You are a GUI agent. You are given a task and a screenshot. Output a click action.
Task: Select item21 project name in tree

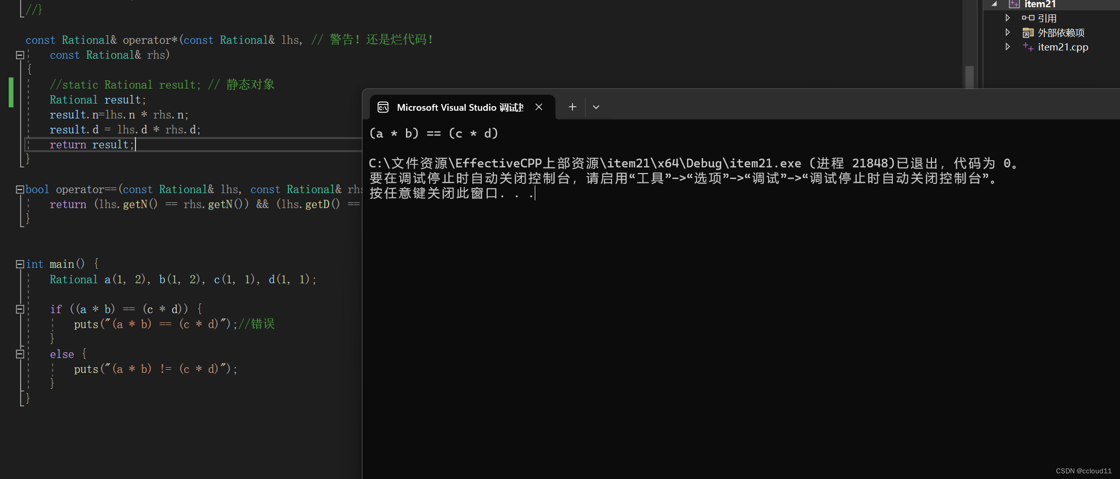pos(1040,4)
